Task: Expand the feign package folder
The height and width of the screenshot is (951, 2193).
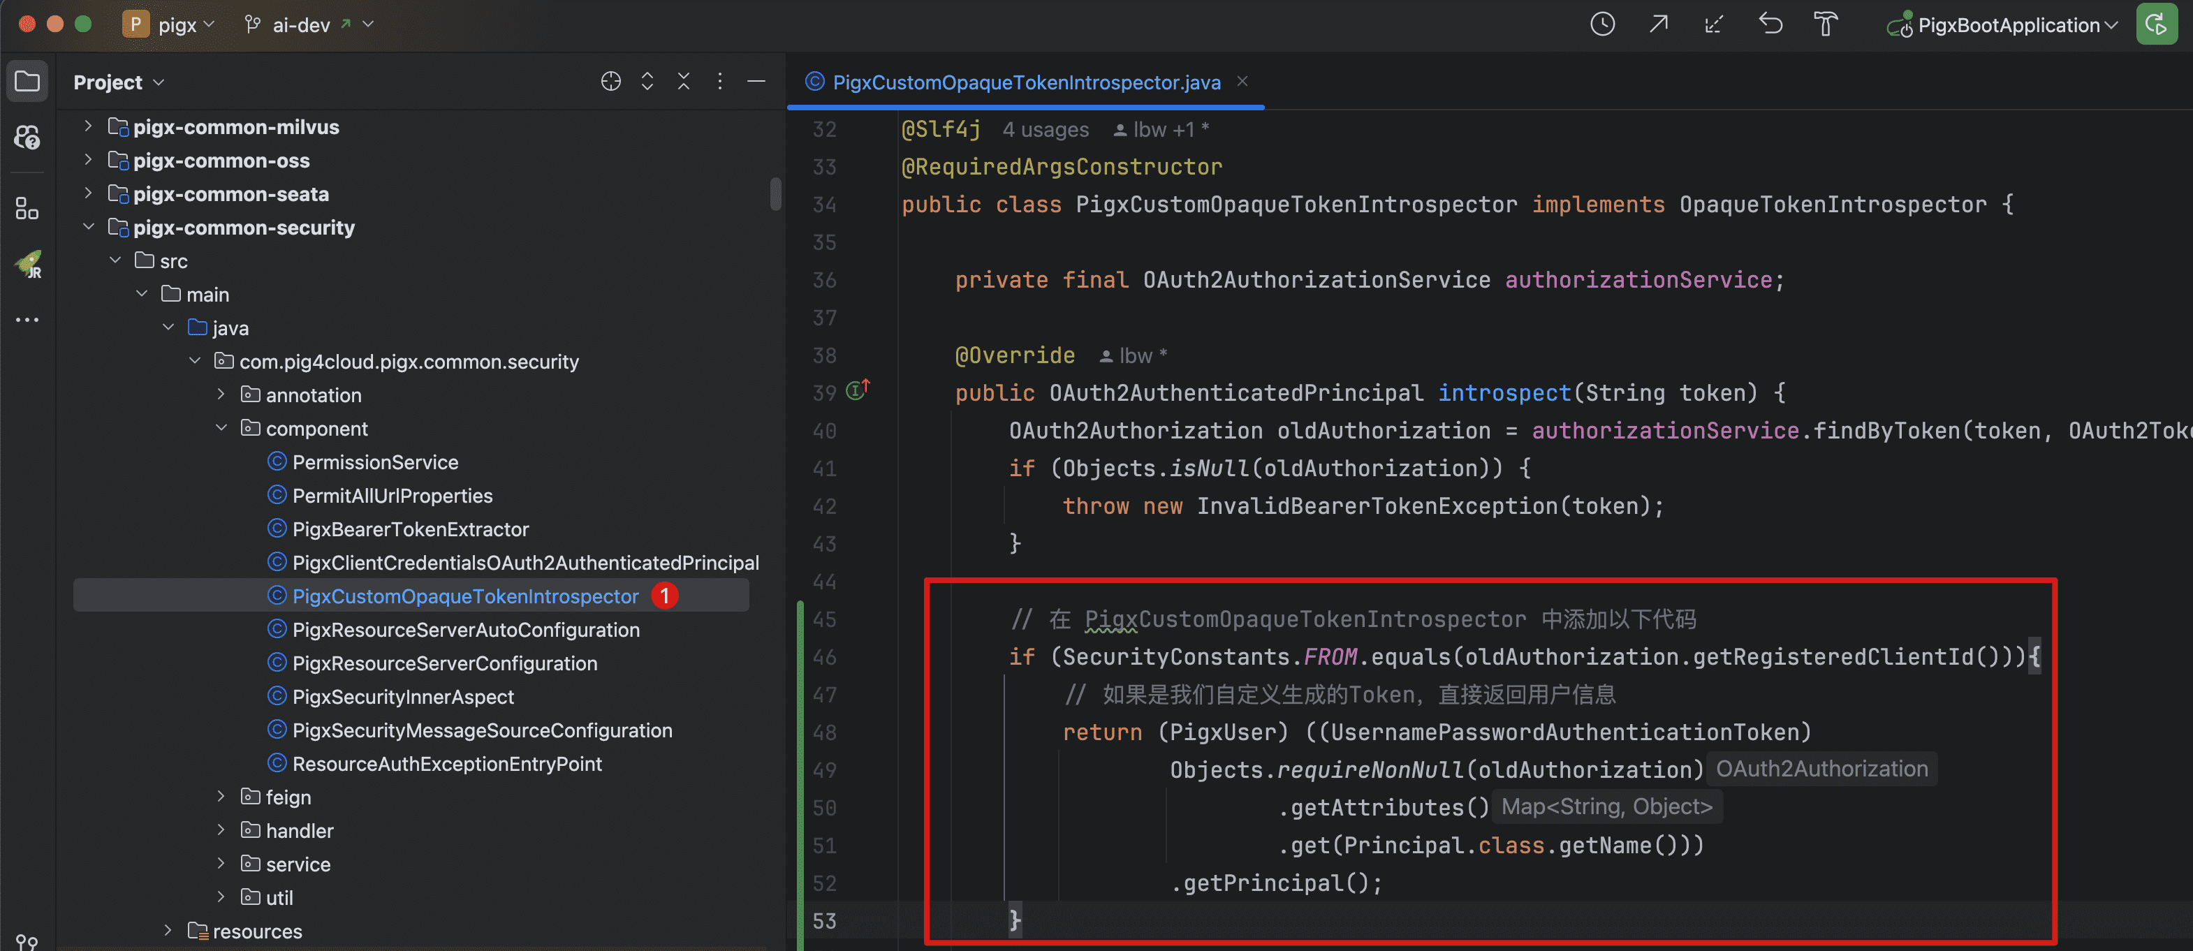Action: coord(221,797)
